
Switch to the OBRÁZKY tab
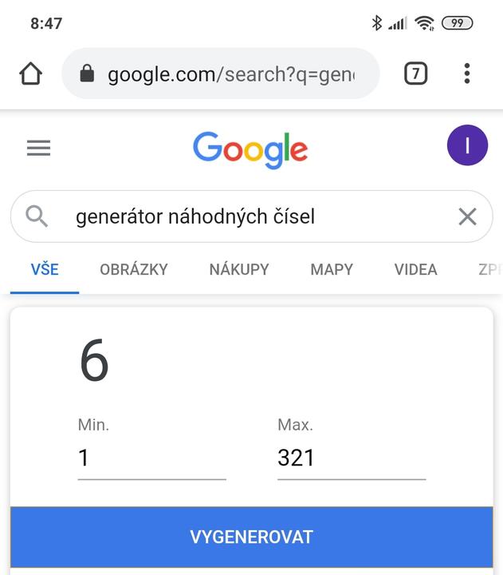[x=134, y=270]
